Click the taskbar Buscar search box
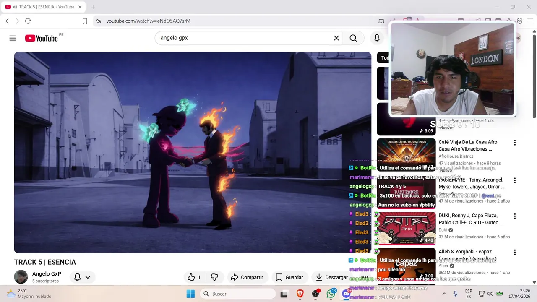The width and height of the screenshot is (537, 302). [238, 294]
